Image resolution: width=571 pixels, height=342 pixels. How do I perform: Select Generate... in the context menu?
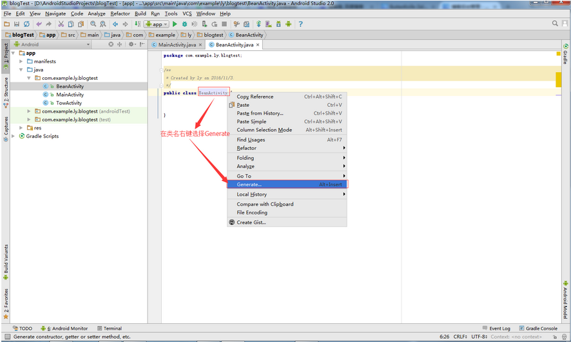coord(287,184)
